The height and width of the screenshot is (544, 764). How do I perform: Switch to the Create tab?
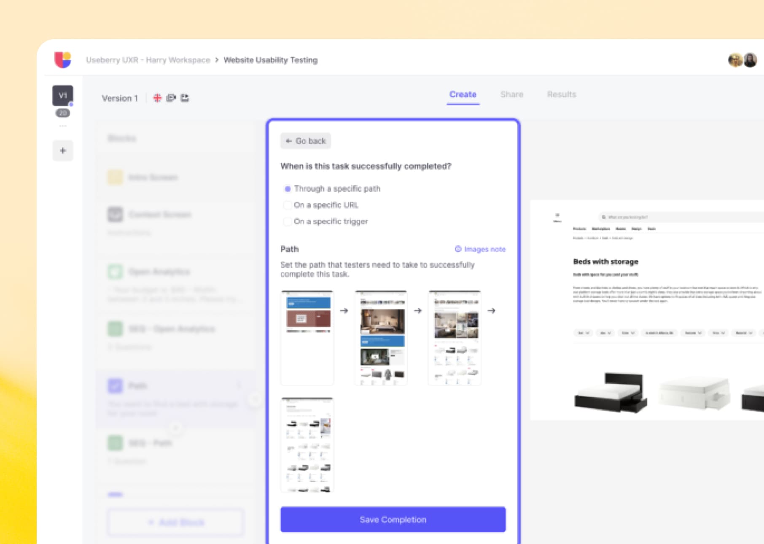coord(463,94)
